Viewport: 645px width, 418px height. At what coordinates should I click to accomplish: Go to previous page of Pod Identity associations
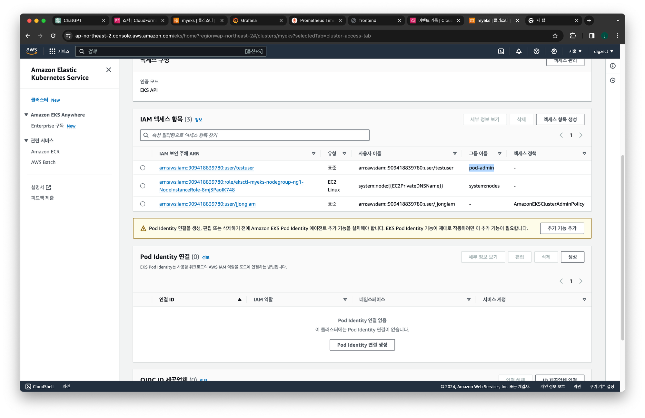click(x=561, y=281)
